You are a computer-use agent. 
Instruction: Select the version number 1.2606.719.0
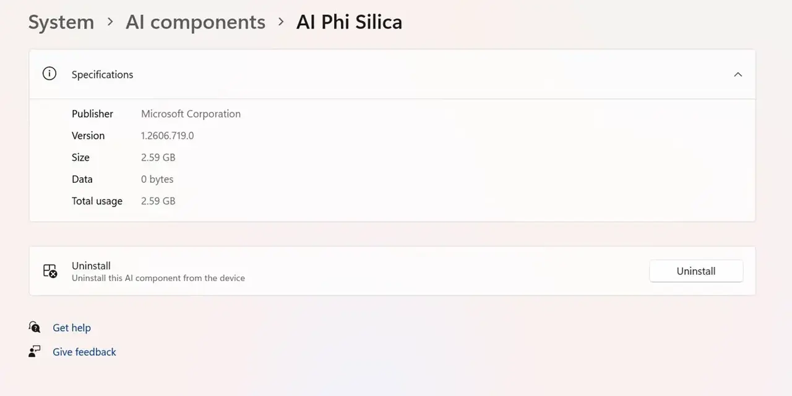pyautogui.click(x=167, y=135)
